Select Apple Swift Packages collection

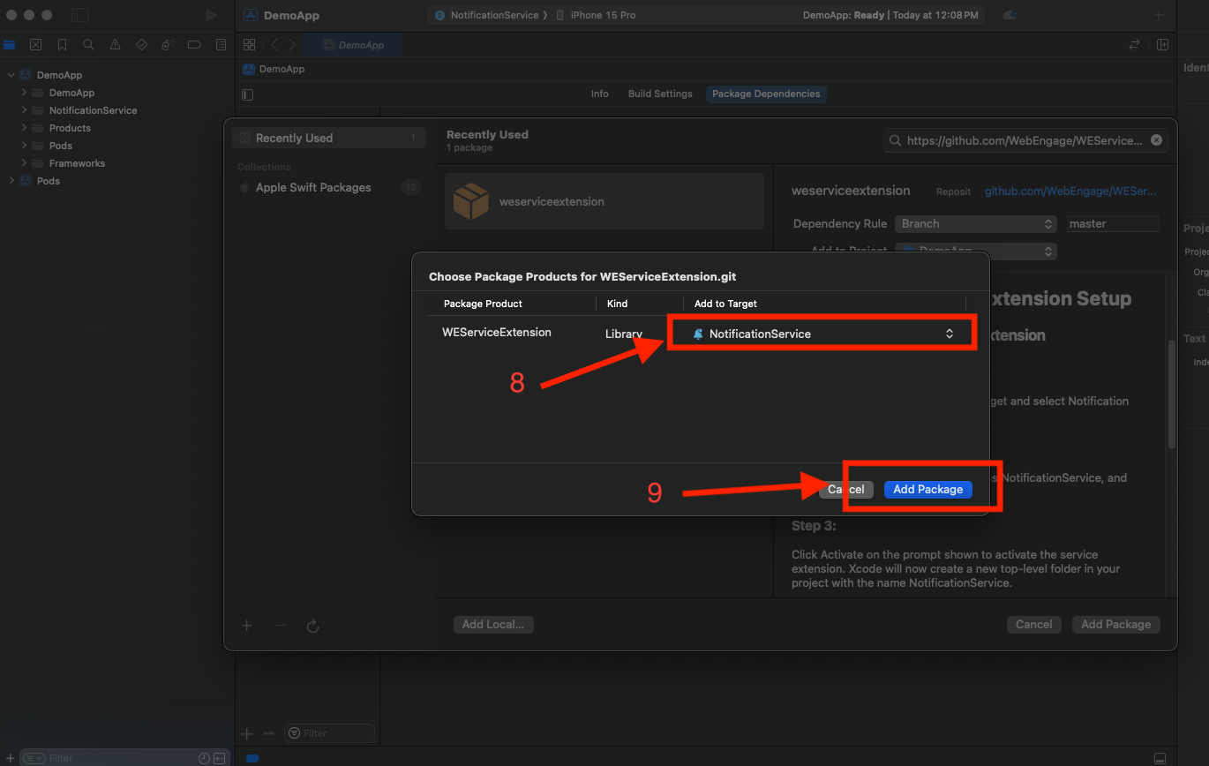[328, 187]
